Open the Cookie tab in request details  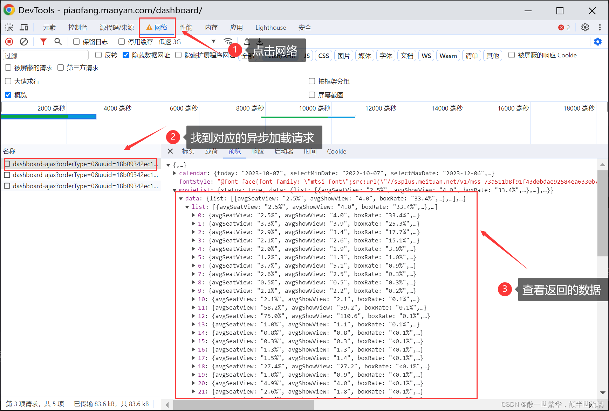(337, 151)
